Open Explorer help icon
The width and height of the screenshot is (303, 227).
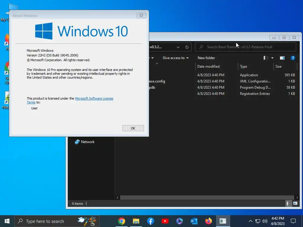[293, 58]
